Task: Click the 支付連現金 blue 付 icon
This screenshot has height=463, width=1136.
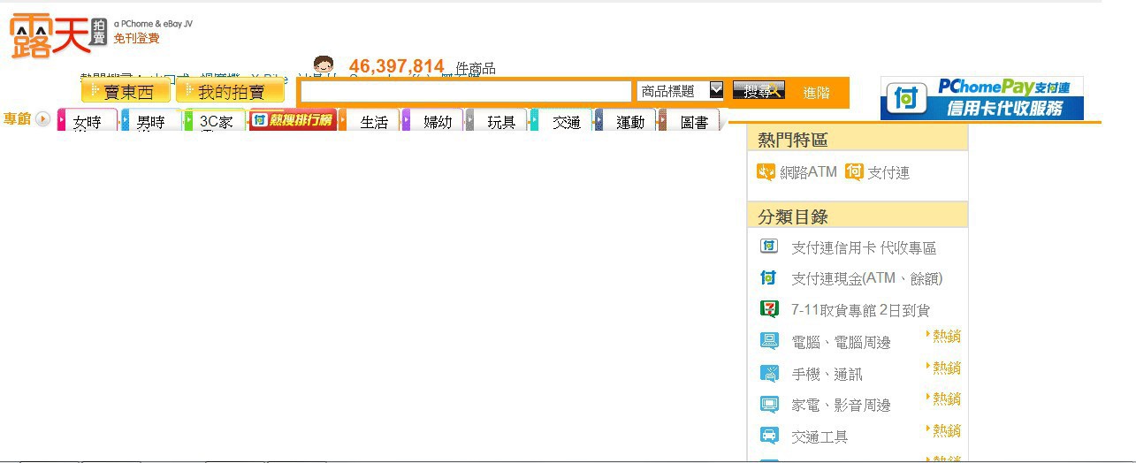Action: coord(769,277)
